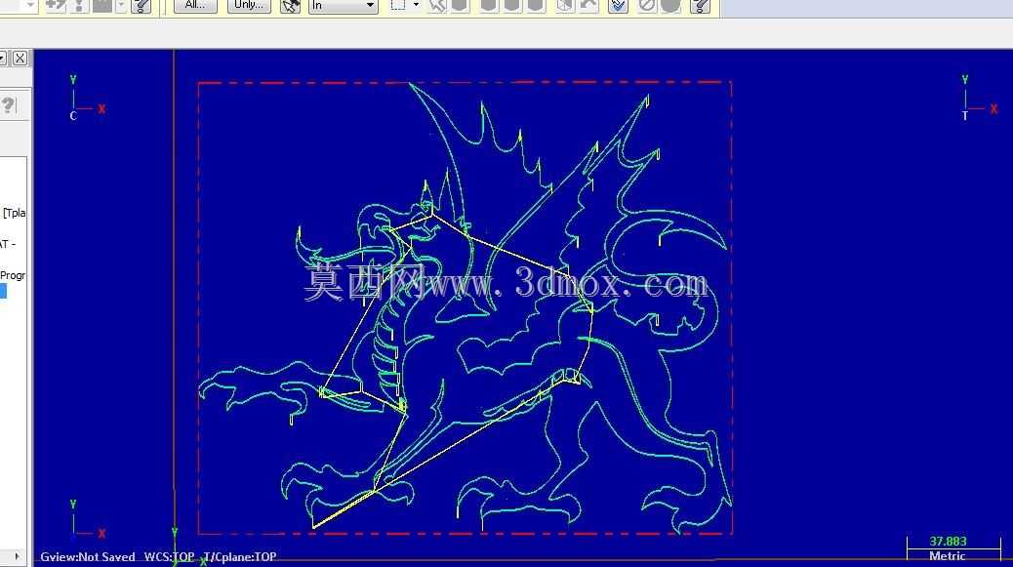Open the Operations Manager panel menu arrow
The image size is (1013, 567).
click(3, 59)
